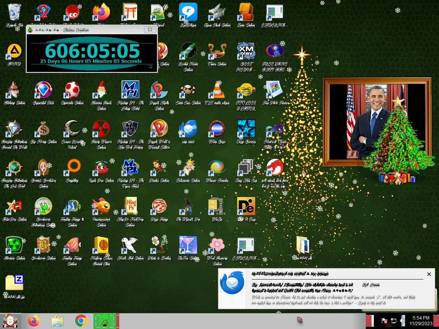The width and height of the screenshot is (439, 329).
Task: Open Heavy Weapon Deluxe shortcut
Action: [x=101, y=129]
